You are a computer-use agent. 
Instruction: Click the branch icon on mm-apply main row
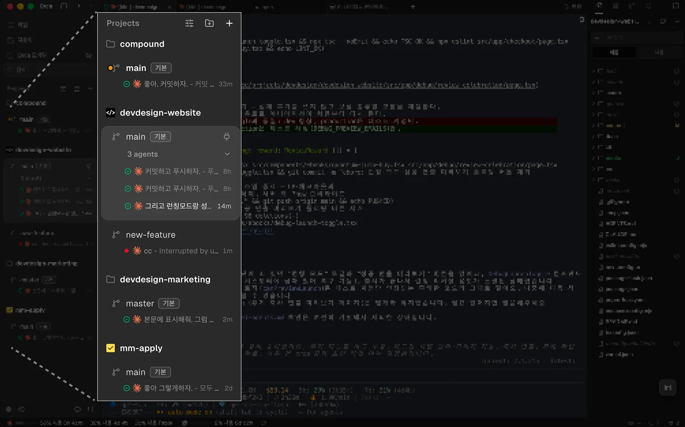coord(116,372)
